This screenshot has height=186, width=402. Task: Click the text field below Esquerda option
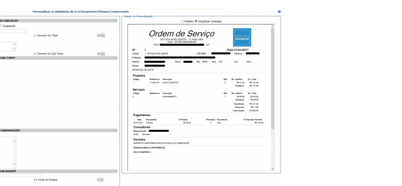coord(13,31)
